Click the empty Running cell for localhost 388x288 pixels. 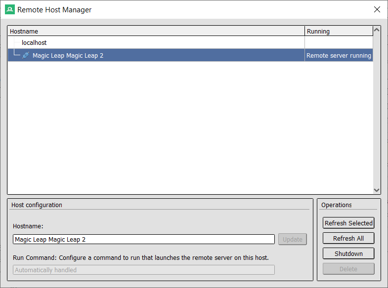[x=339, y=43]
